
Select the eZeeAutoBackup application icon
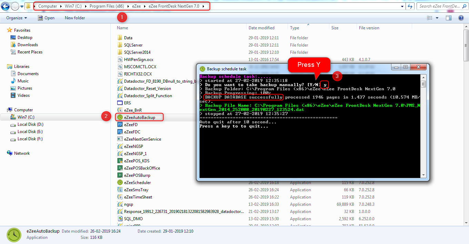pyautogui.click(x=120, y=118)
